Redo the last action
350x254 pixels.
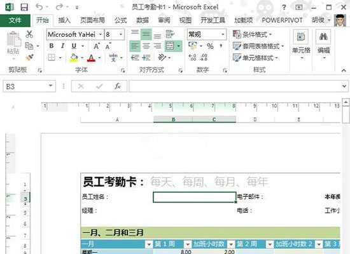[x=59, y=7]
